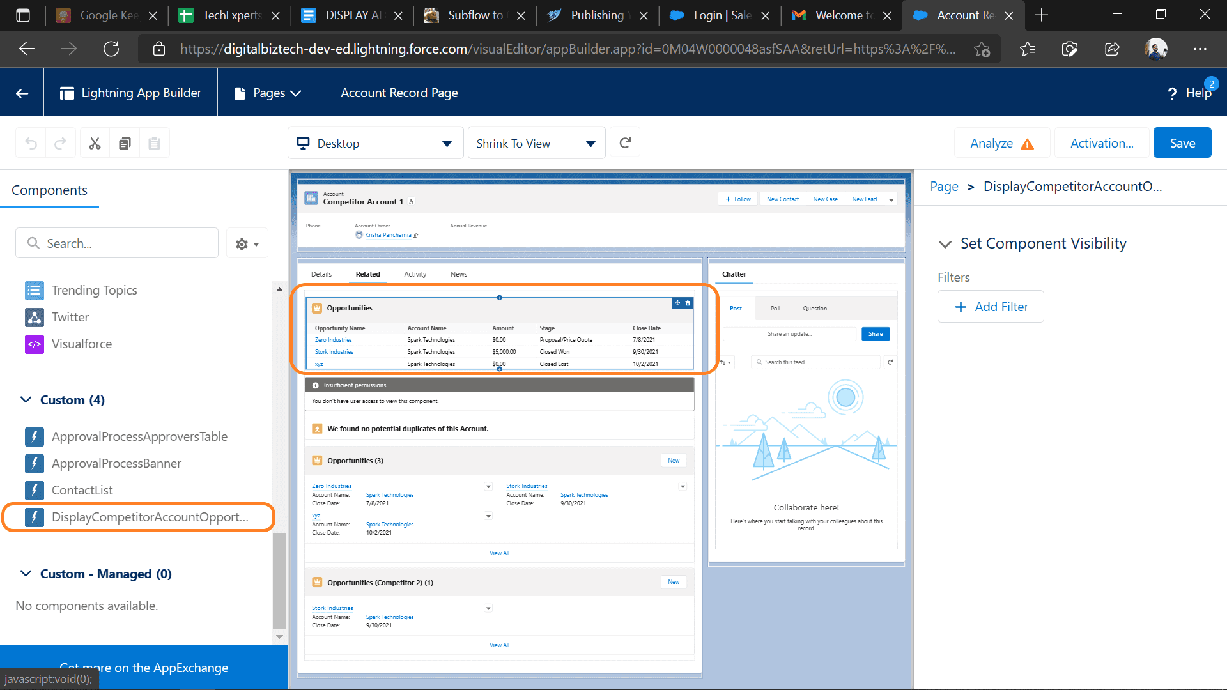Click components list scrollbar down arrow
1227x690 pixels.
(279, 636)
